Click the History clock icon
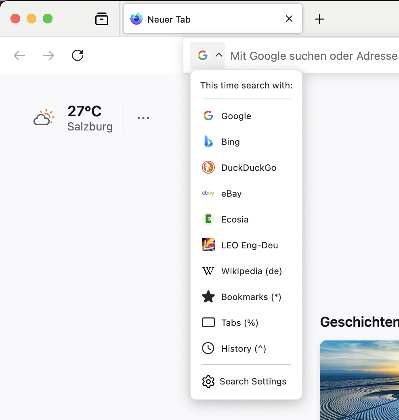 point(208,349)
